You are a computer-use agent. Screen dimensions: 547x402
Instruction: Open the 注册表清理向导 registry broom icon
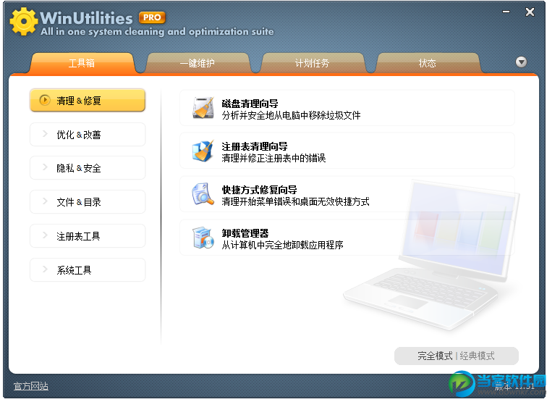(203, 151)
